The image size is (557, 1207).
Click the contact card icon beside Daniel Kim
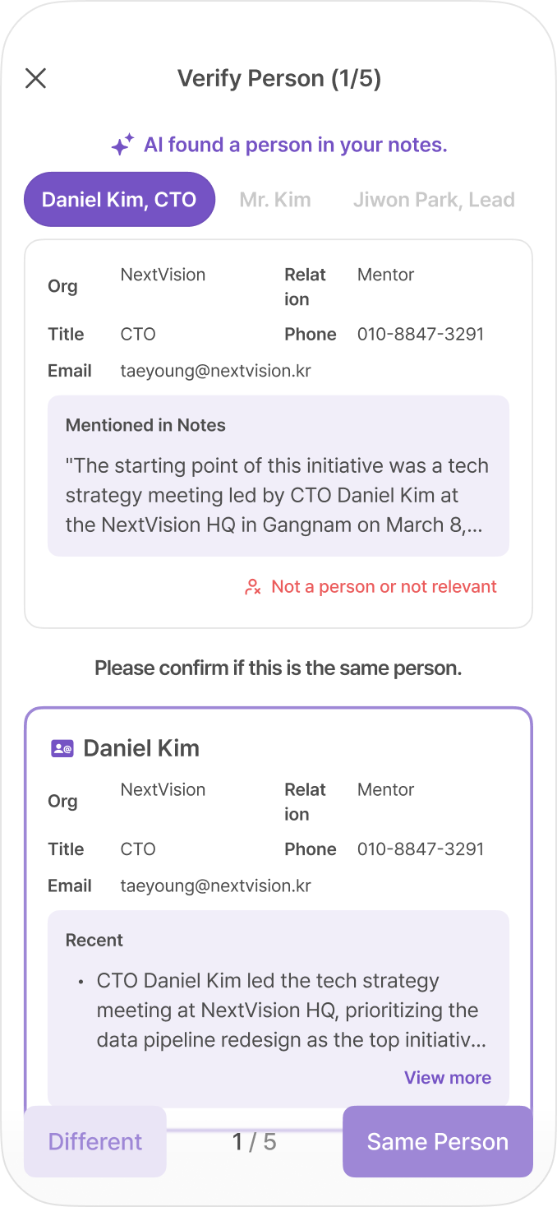click(62, 748)
